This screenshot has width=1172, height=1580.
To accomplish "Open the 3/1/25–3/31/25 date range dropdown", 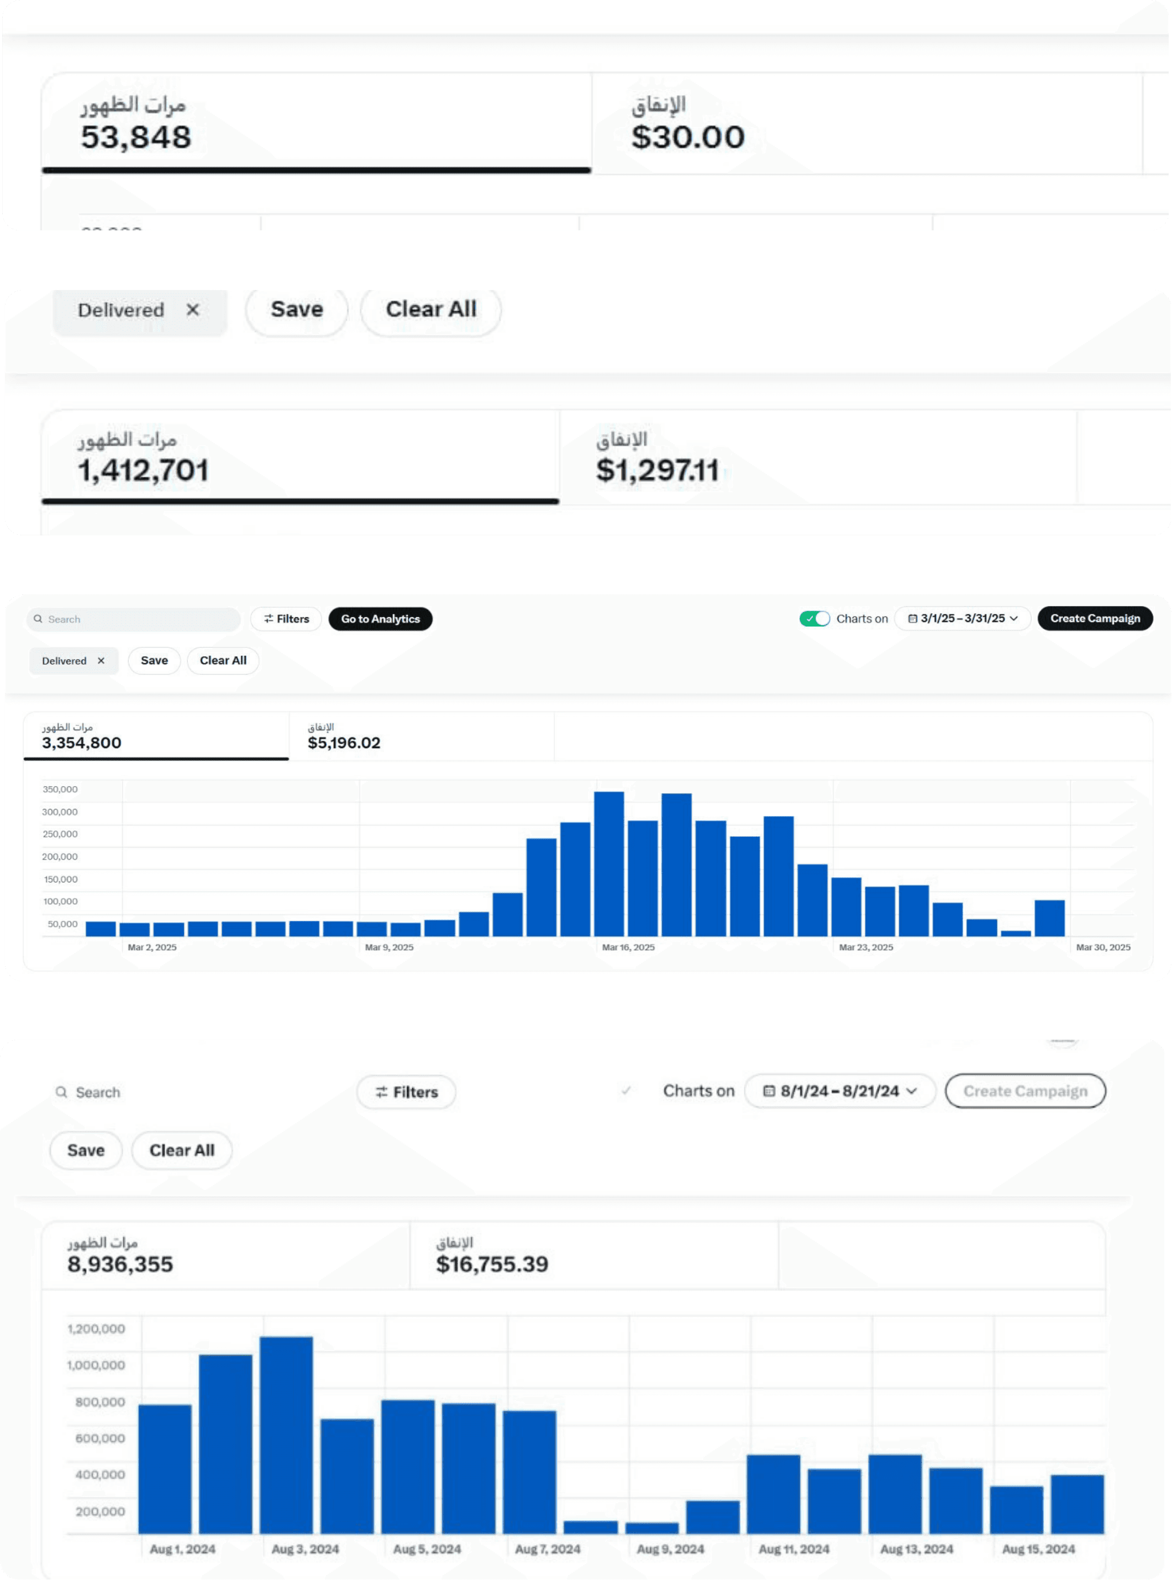I will coord(962,618).
